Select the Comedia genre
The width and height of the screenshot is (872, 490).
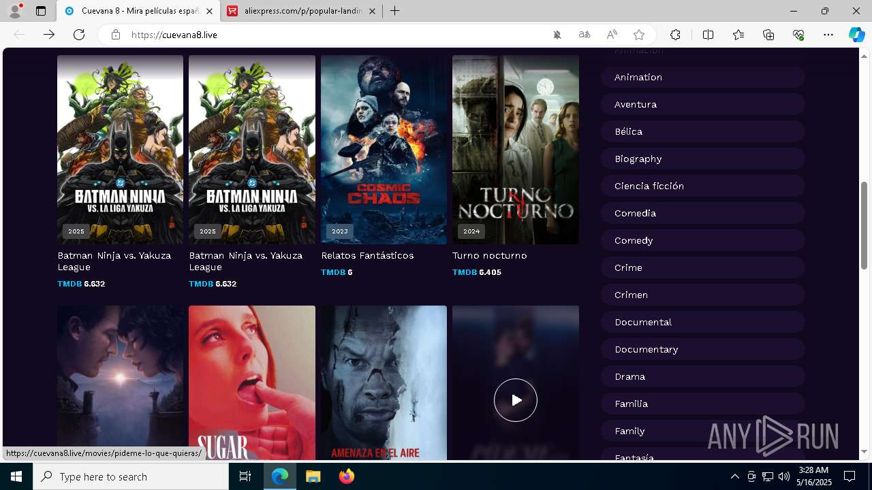click(703, 213)
